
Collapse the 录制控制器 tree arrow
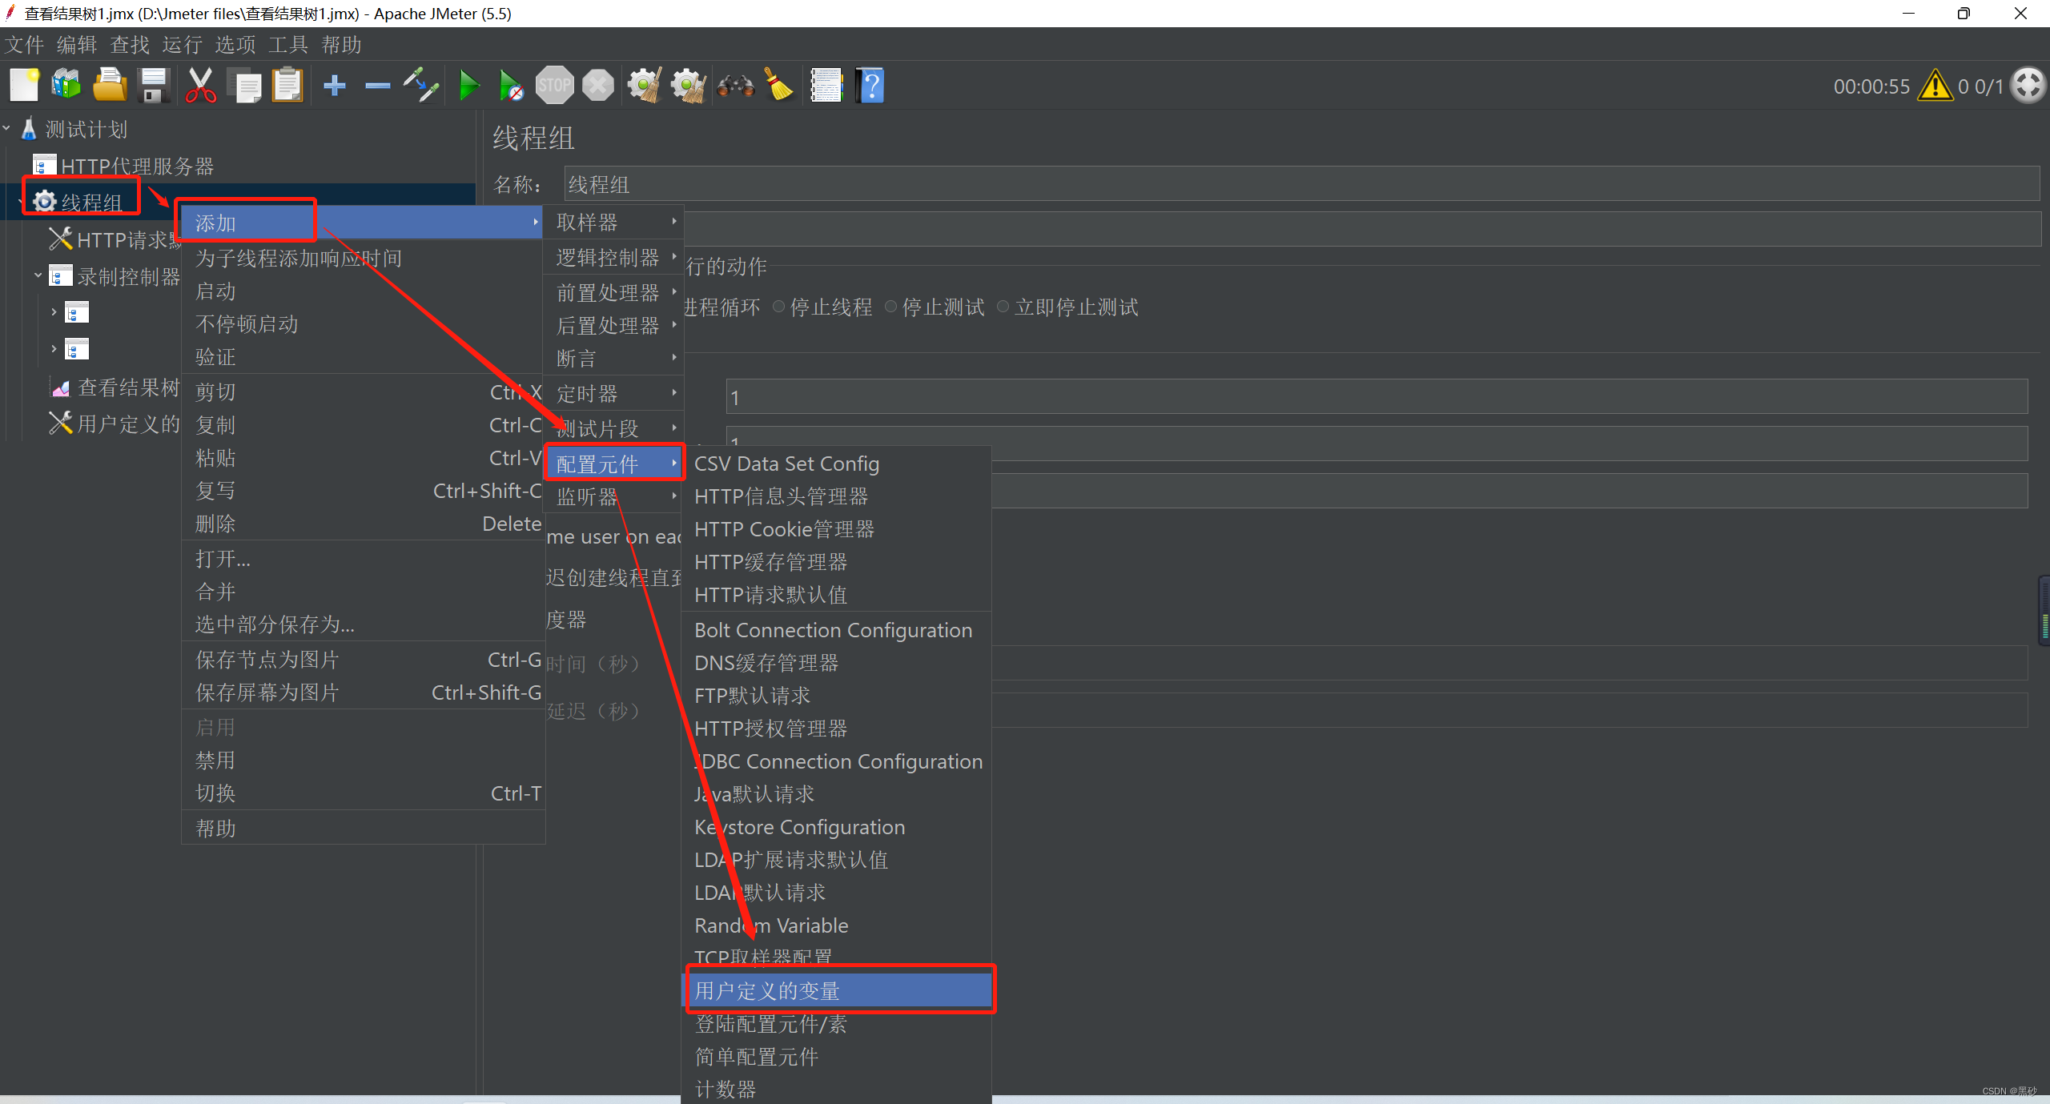(37, 275)
